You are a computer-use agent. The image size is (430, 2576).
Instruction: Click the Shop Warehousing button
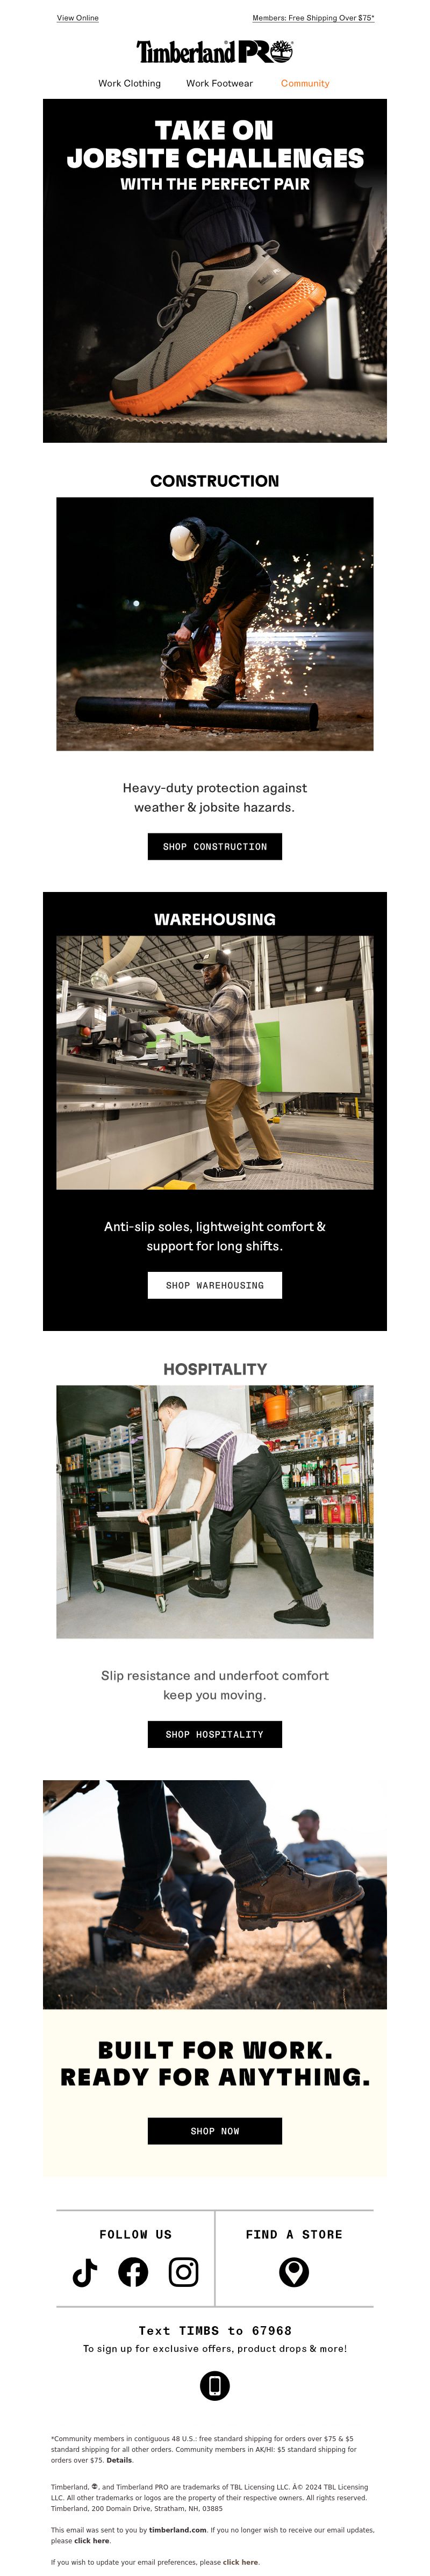215,1285
